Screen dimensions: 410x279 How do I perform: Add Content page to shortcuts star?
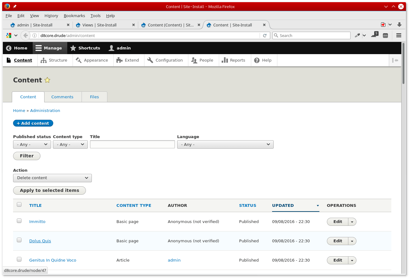pos(47,80)
